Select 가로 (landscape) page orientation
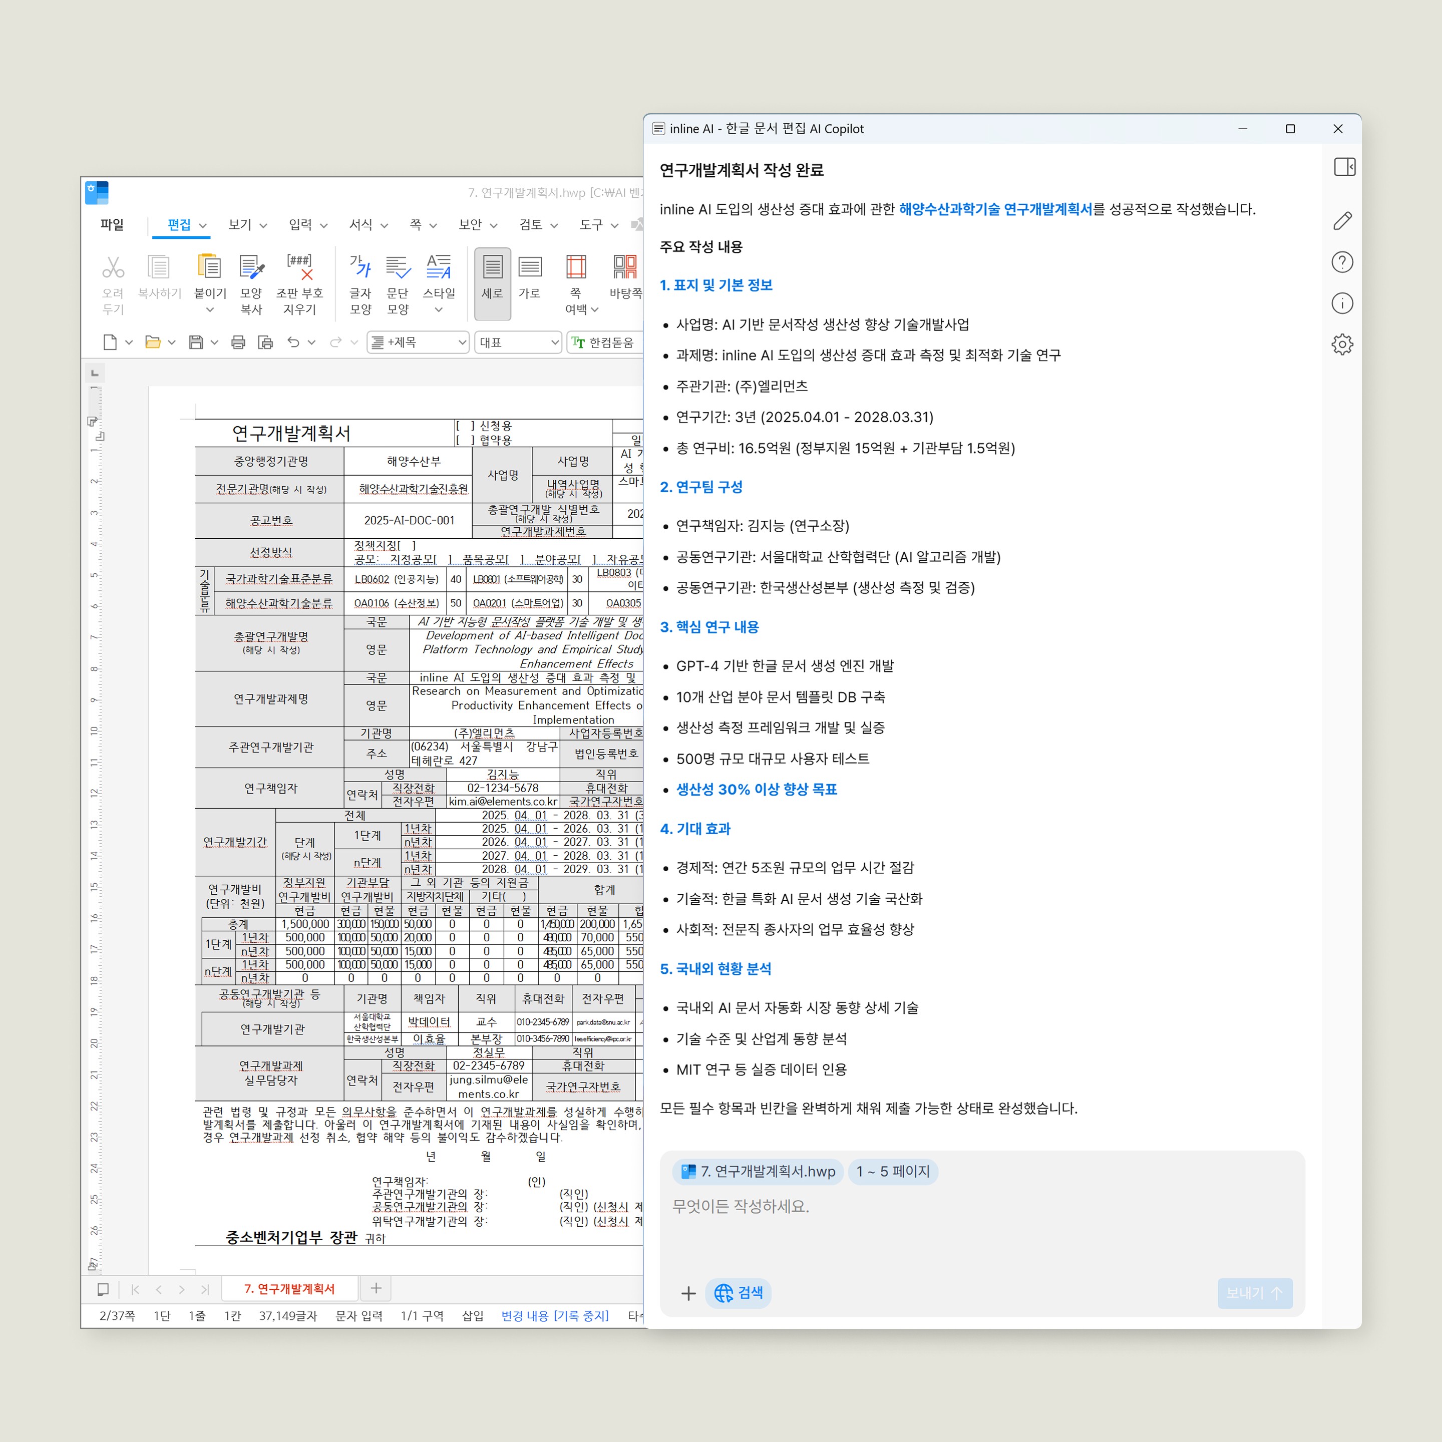Image resolution: width=1442 pixels, height=1442 pixels. pos(530,266)
